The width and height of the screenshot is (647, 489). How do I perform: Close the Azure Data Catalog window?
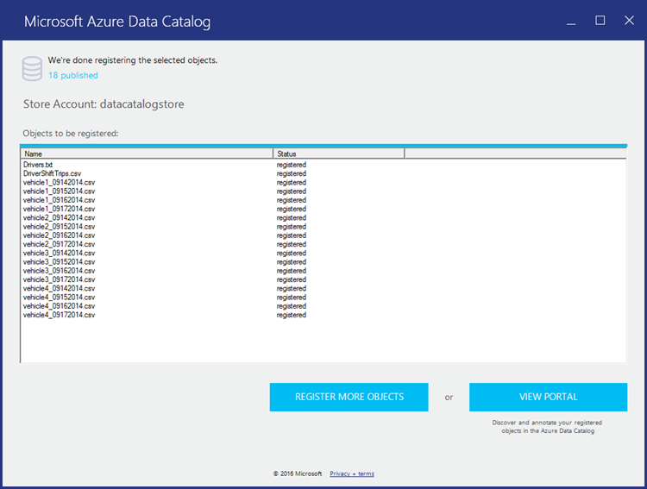pos(629,20)
